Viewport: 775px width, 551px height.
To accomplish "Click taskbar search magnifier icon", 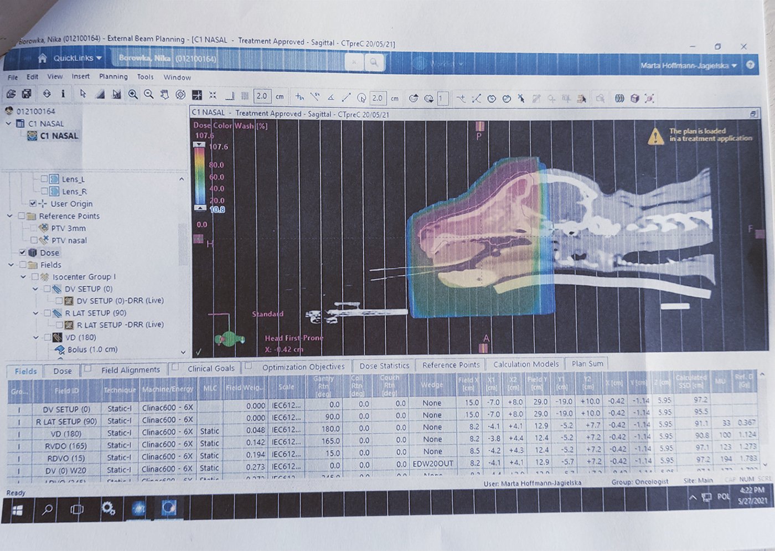I will pyautogui.click(x=47, y=509).
